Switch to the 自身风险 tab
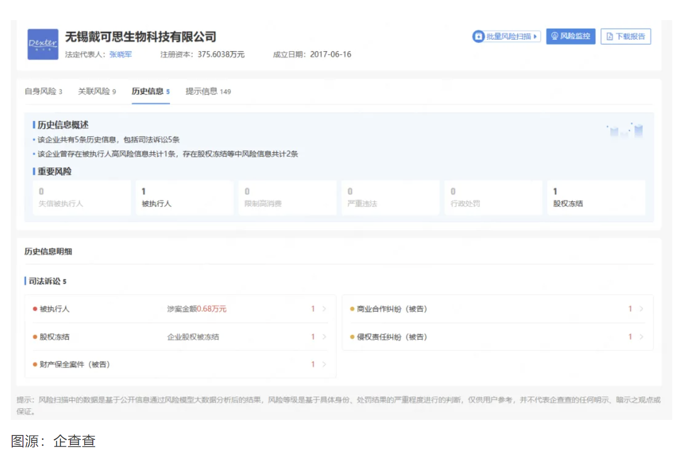The height and width of the screenshot is (458, 680). click(x=43, y=91)
